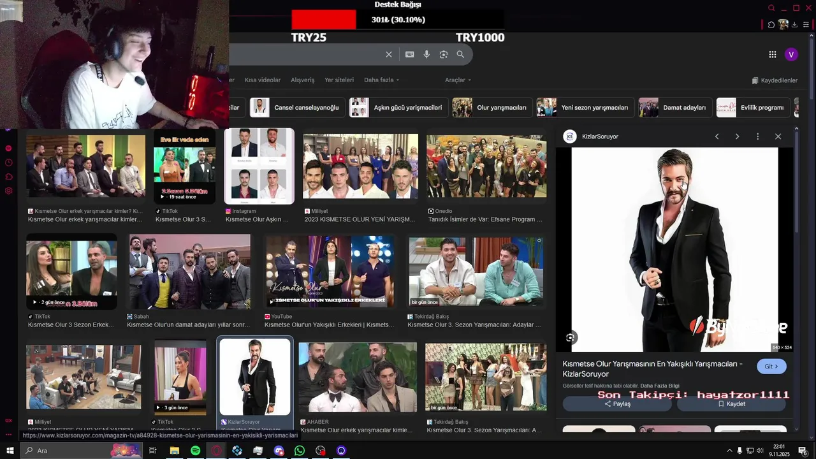Open Opera tab search magnifier
816x459 pixels.
(771, 8)
